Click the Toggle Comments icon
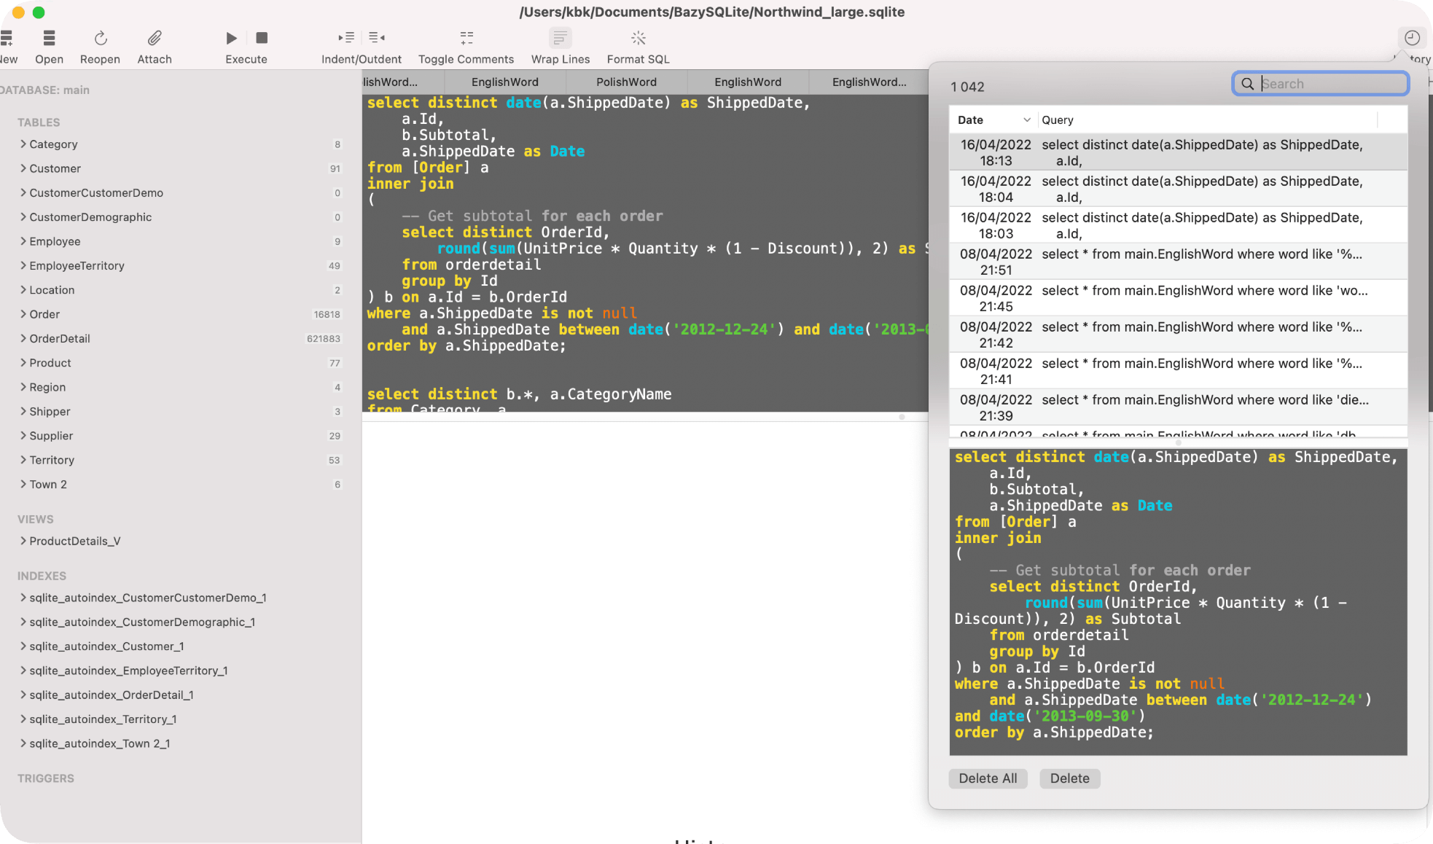This screenshot has width=1433, height=844. 466,38
